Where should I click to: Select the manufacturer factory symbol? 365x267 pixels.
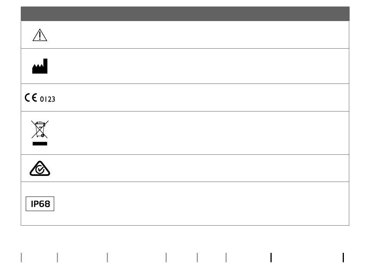(40, 66)
